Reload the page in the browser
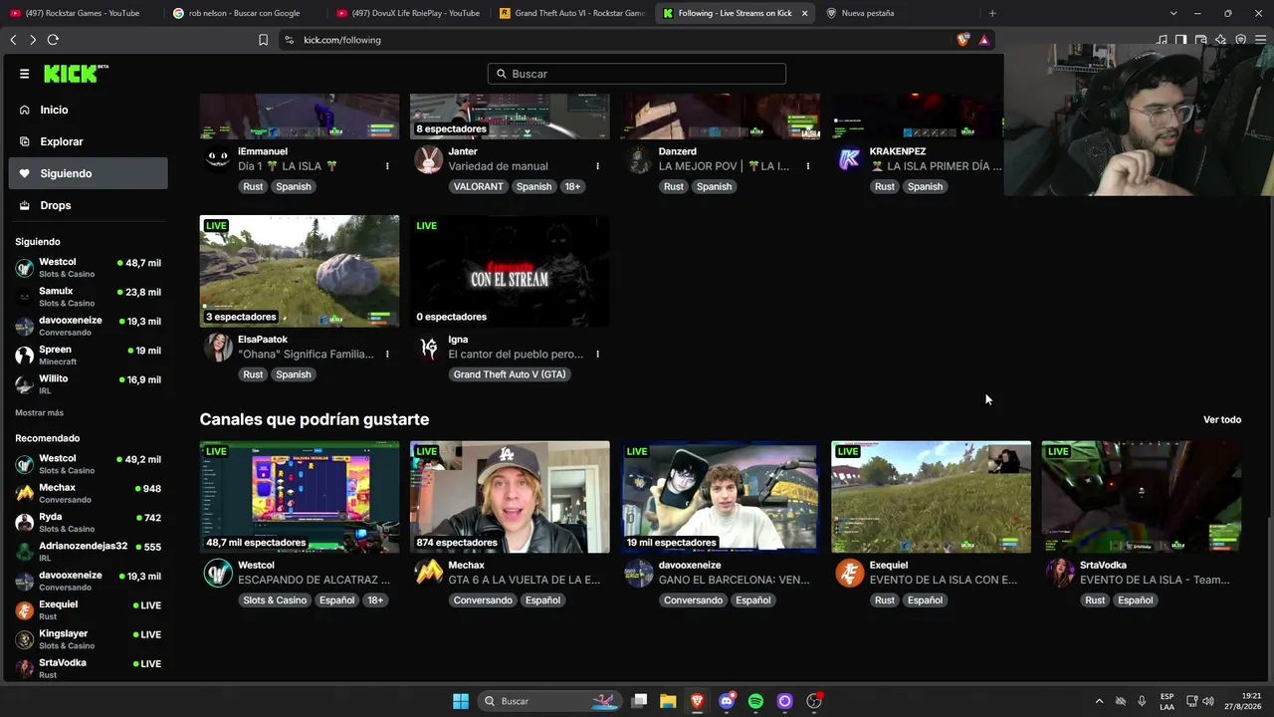 (x=53, y=40)
